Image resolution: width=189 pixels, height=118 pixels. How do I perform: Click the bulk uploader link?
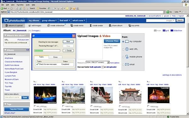(95, 67)
